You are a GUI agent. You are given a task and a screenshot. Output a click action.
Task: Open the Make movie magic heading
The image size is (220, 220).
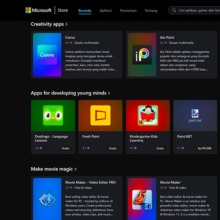52,169
